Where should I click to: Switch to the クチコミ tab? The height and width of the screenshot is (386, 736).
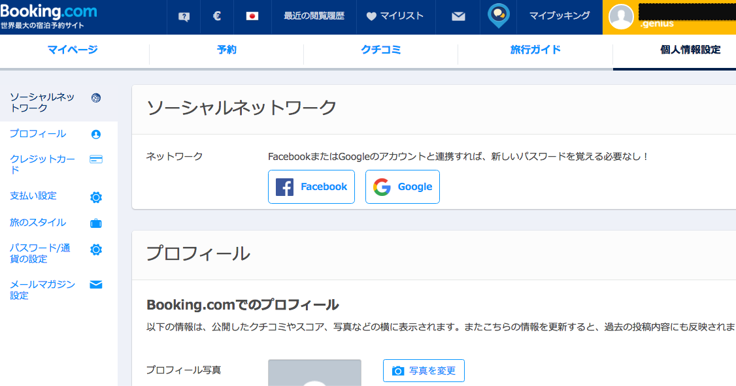coord(380,49)
